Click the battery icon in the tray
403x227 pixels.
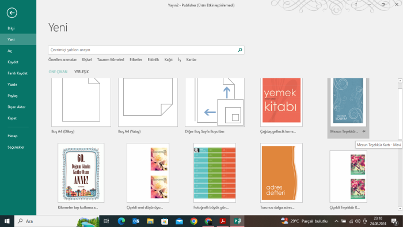click(344, 221)
